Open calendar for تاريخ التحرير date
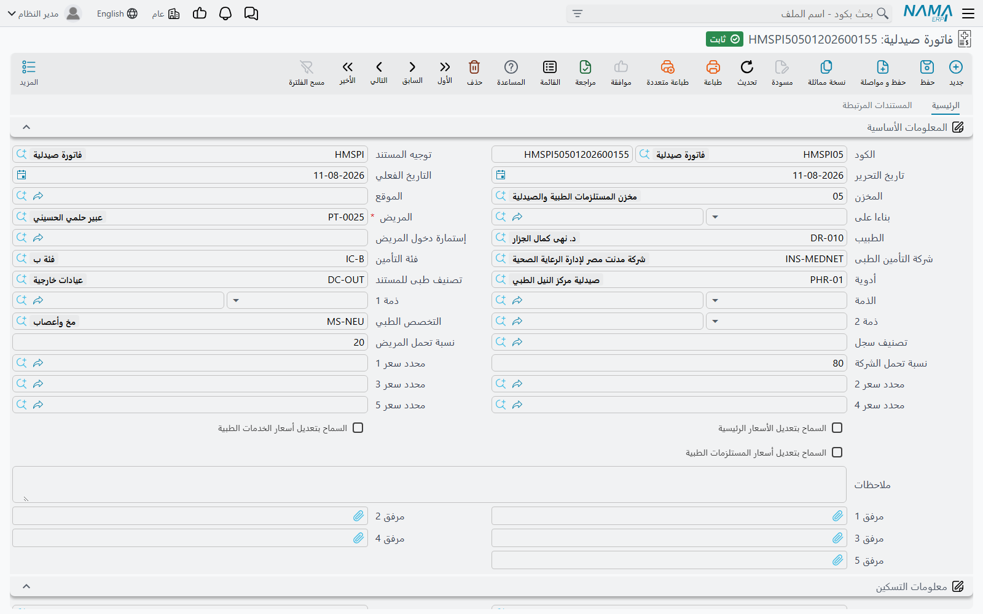 (501, 175)
